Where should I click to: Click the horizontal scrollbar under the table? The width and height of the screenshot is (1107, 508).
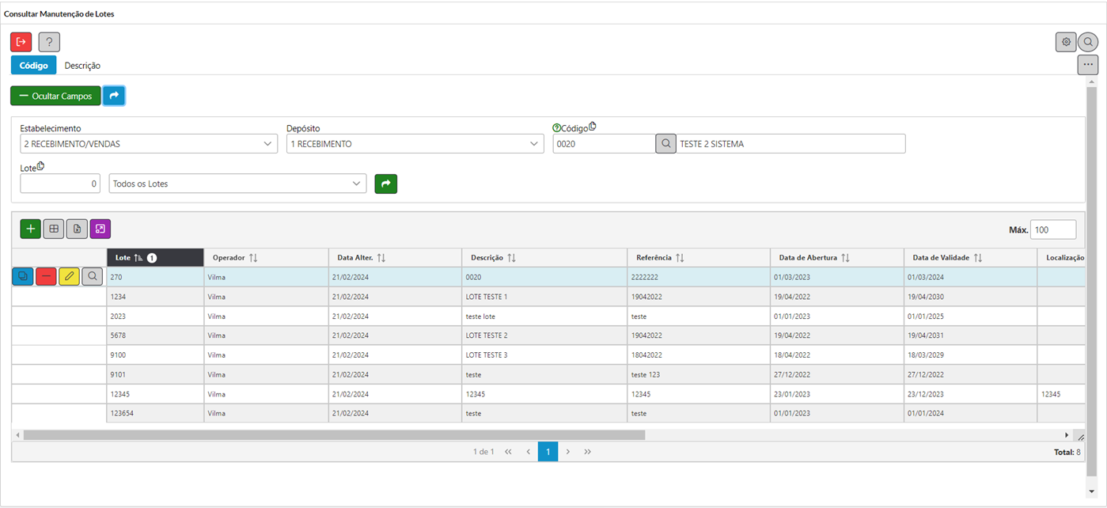coord(334,435)
